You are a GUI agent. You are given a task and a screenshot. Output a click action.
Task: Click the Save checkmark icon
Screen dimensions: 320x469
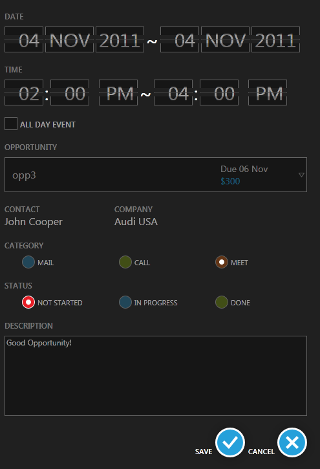[229, 442]
